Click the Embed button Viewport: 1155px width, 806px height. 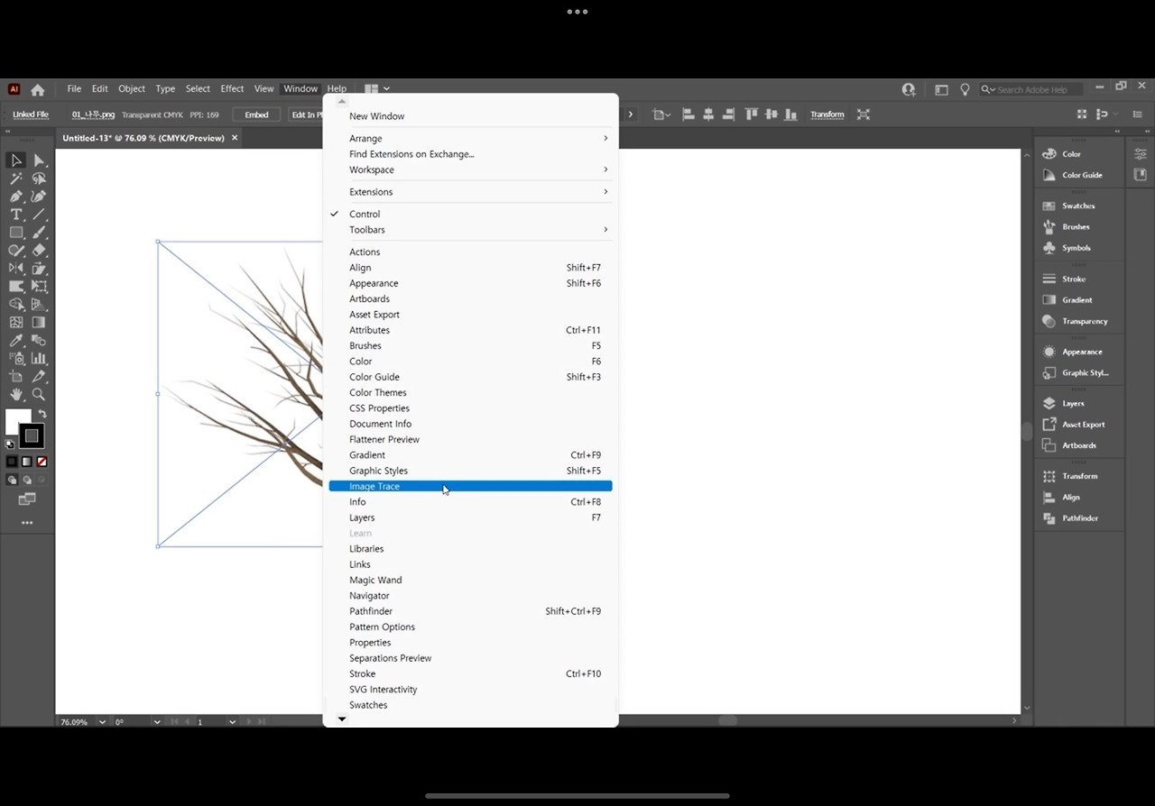256,115
